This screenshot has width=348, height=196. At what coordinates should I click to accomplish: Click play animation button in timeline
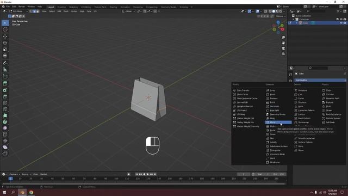147,174
